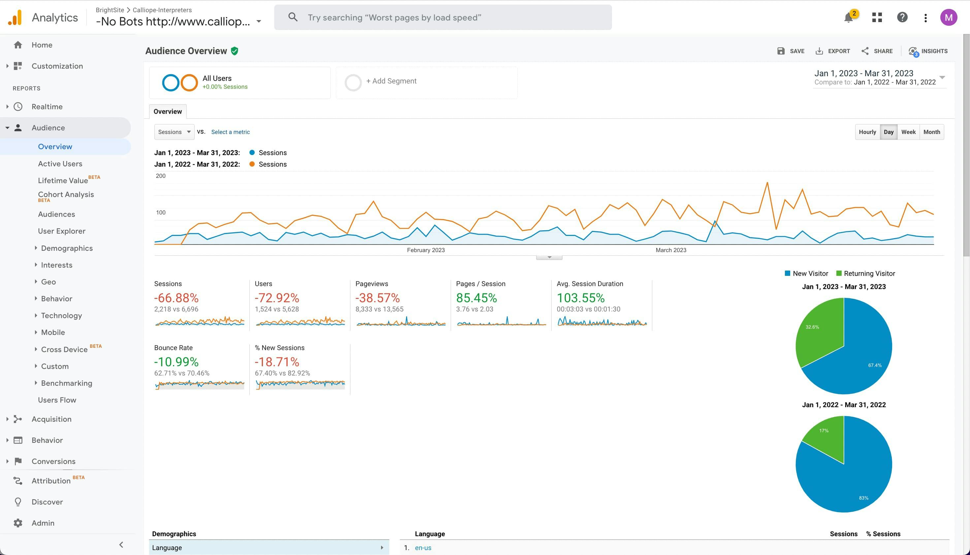Switch the graph to Week granularity
Viewport: 970px width, 555px height.
908,132
